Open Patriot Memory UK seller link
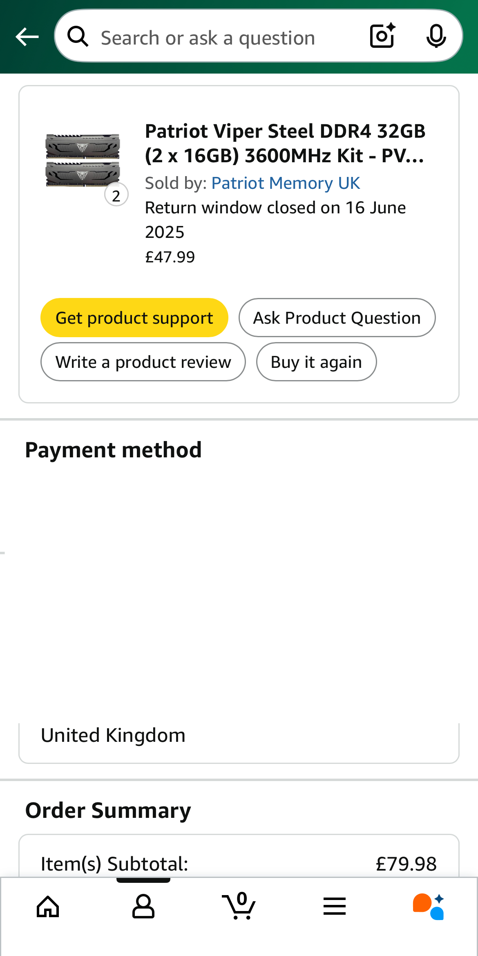This screenshot has height=956, width=478. pyautogui.click(x=286, y=183)
